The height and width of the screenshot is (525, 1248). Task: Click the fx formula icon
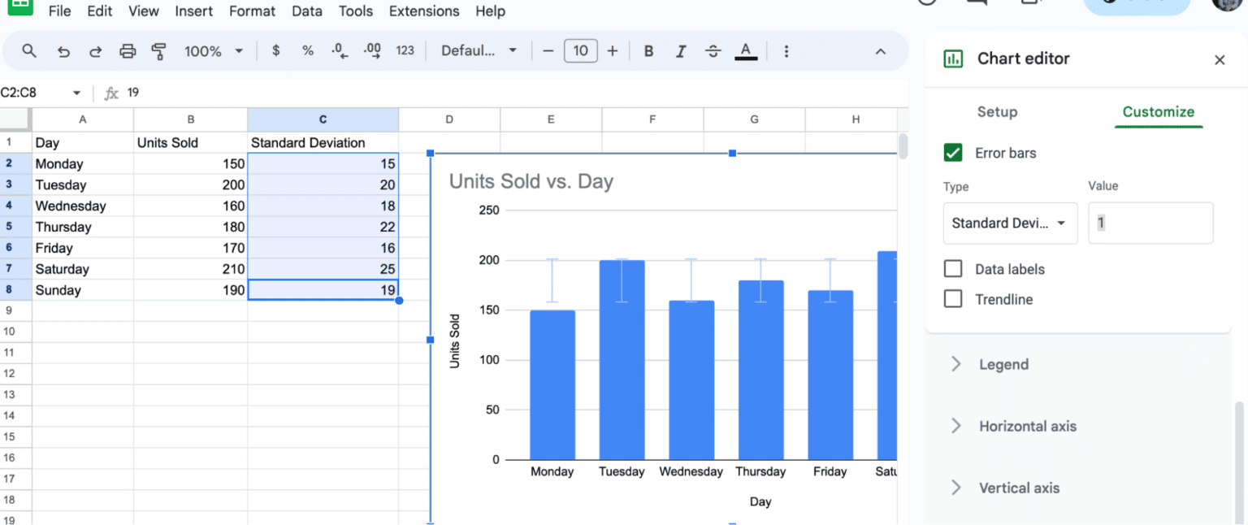[111, 93]
